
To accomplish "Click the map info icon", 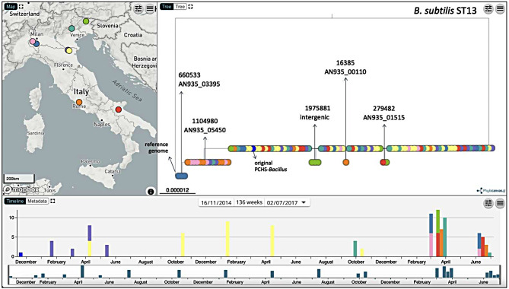I will coord(151,192).
